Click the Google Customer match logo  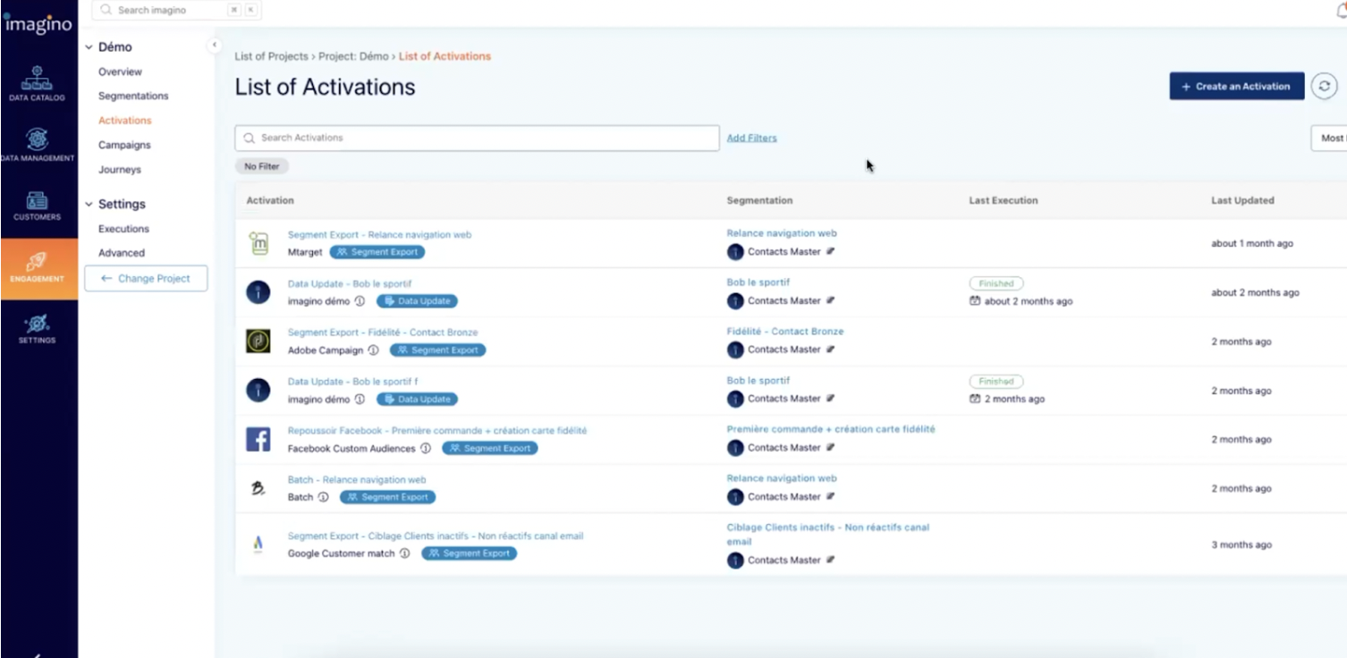258,543
